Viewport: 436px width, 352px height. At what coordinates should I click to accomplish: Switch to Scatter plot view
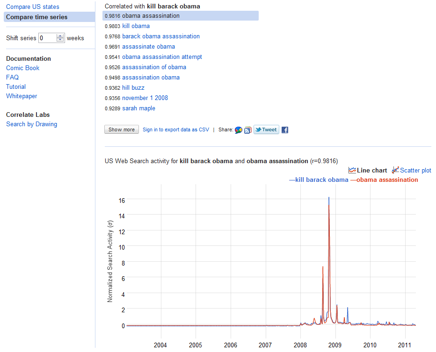pyautogui.click(x=412, y=171)
